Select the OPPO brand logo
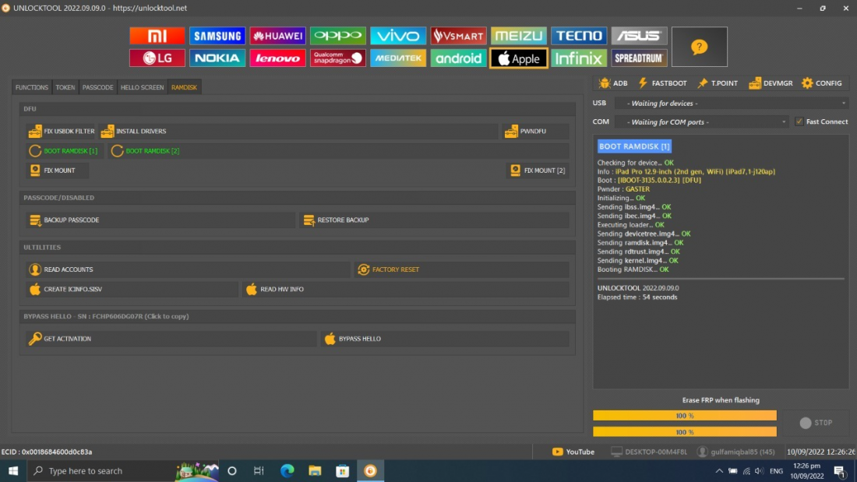 click(338, 36)
